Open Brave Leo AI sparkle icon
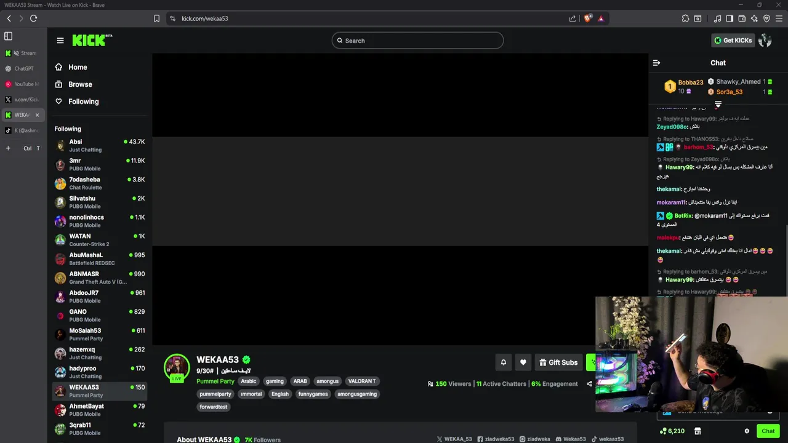This screenshot has width=788, height=443. pos(754,18)
